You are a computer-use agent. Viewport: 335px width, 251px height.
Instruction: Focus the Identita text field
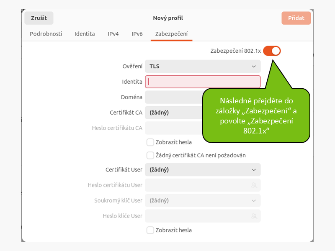203,82
